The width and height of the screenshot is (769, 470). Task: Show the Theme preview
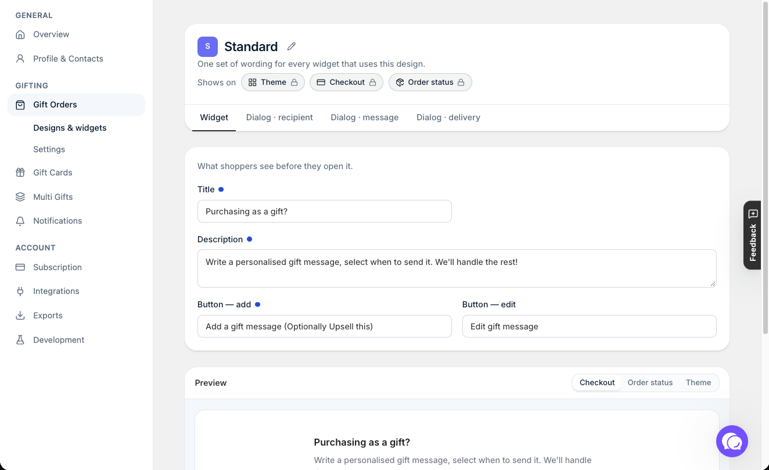pos(698,383)
